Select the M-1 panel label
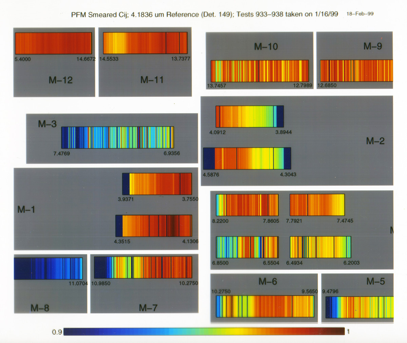The height and width of the screenshot is (343, 407). tap(26, 210)
